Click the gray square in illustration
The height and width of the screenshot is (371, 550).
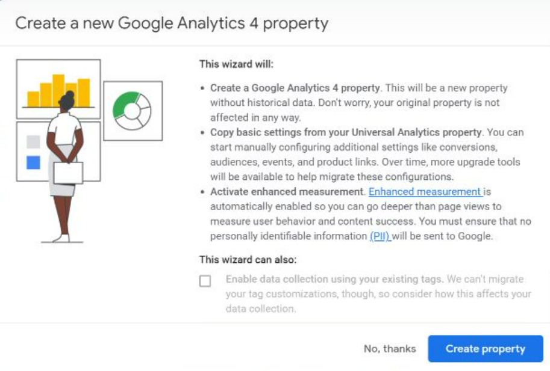(33, 142)
